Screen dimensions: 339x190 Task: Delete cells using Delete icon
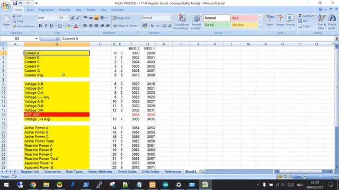(x=280, y=18)
